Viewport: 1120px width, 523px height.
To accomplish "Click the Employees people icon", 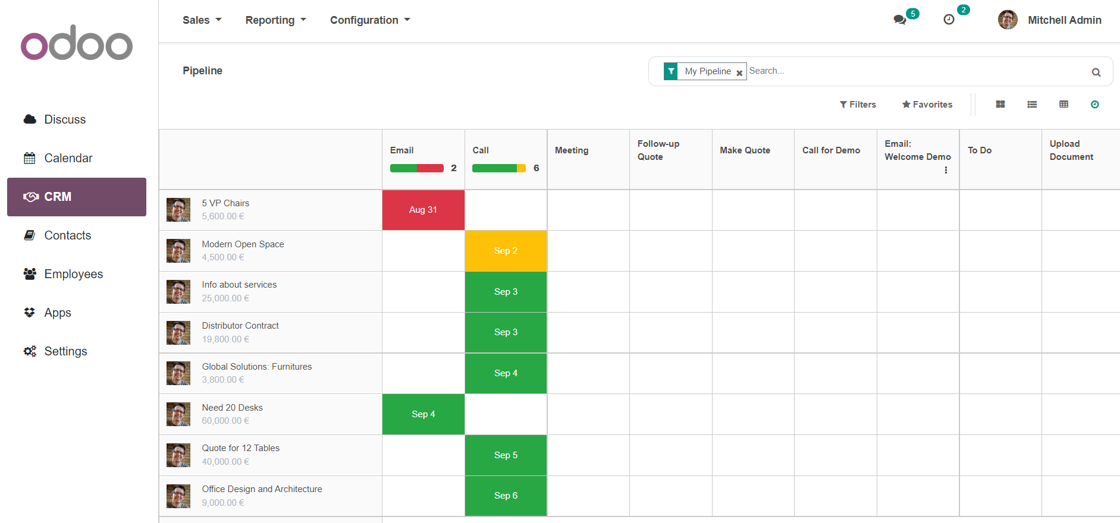I will click(30, 274).
